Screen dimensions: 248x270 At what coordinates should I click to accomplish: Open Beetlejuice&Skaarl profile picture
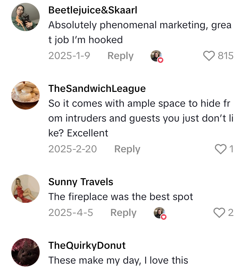tap(26, 17)
